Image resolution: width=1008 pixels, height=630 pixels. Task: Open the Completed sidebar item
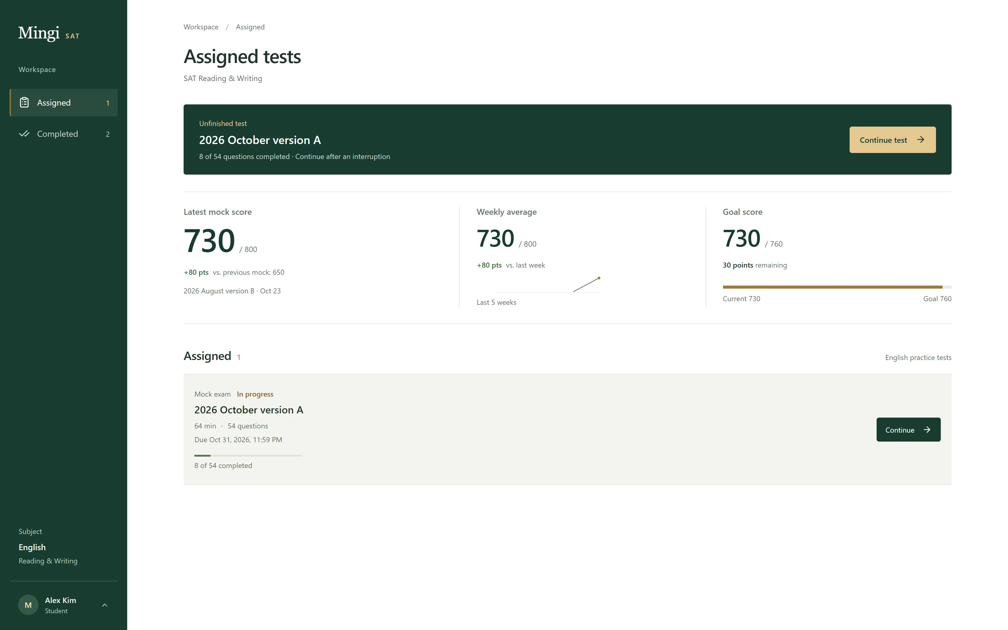point(64,134)
